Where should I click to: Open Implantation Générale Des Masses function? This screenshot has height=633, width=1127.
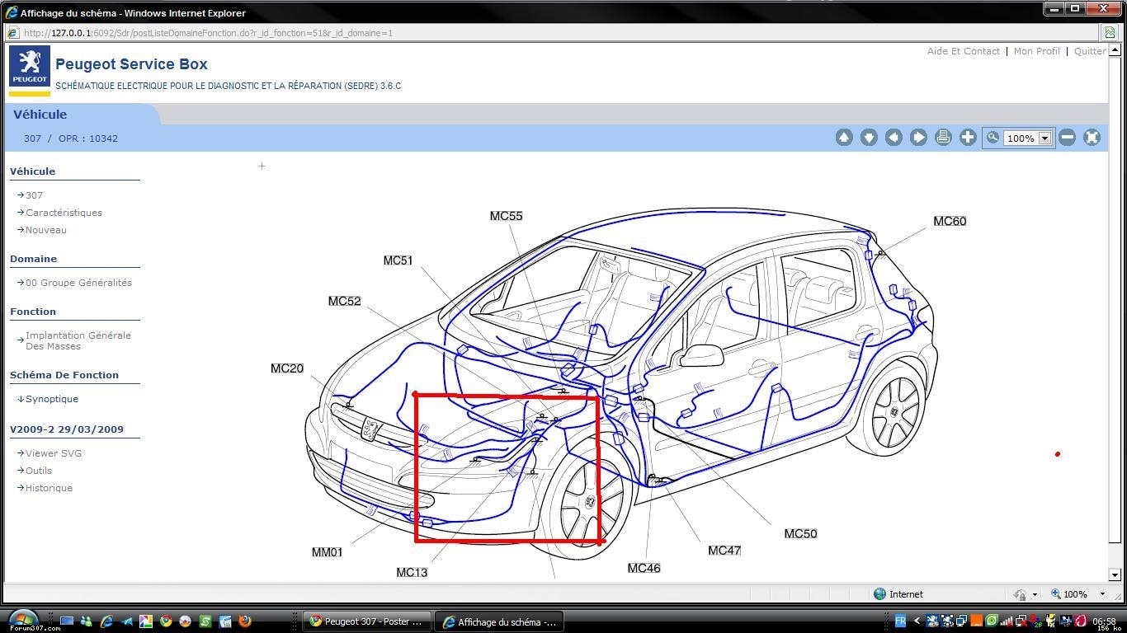(x=78, y=340)
